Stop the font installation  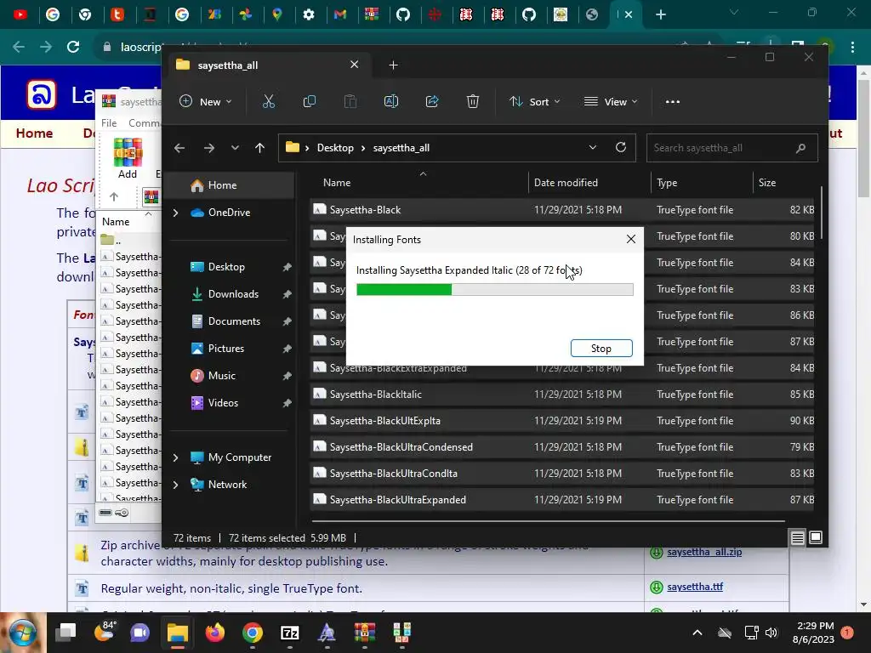(x=601, y=348)
